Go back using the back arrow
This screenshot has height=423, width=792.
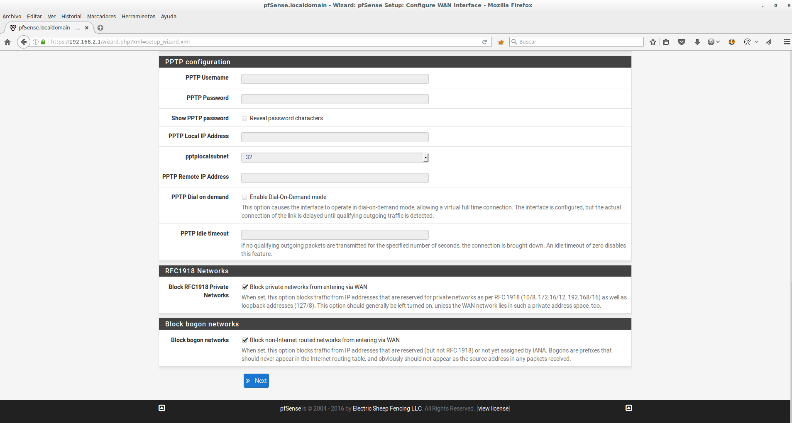[x=24, y=42]
